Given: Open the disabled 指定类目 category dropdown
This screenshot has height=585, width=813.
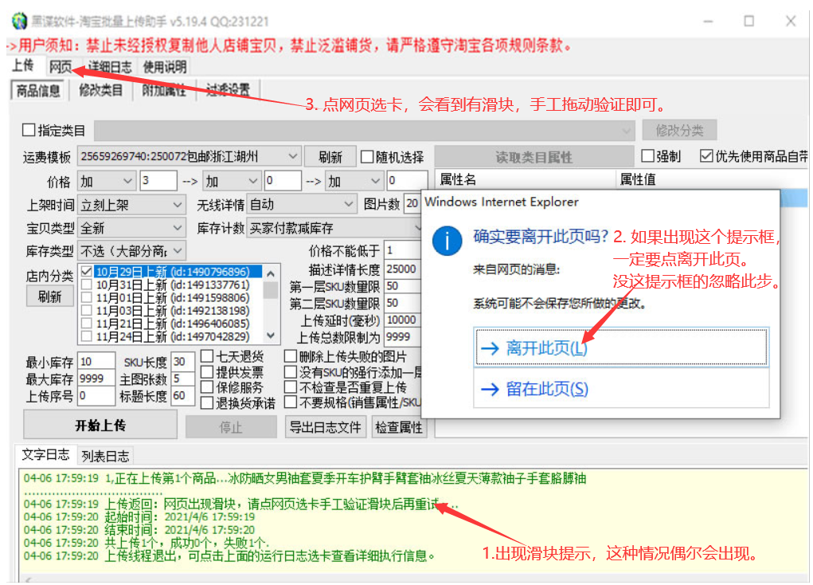Looking at the screenshot, I should 365,130.
